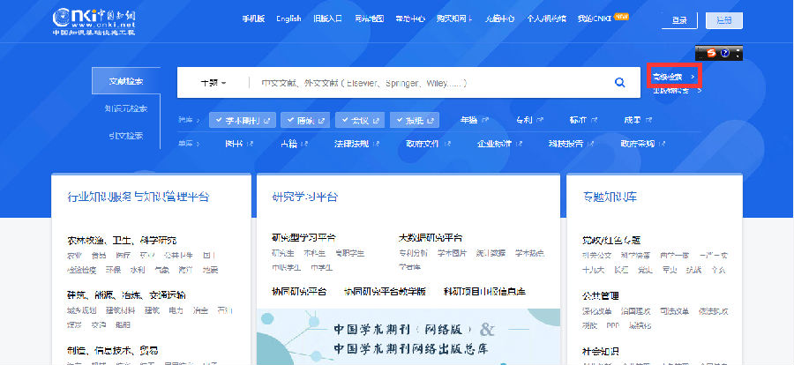Image resolution: width=794 pixels, height=365 pixels.
Task: Switch to the 文献检索 tab
Action: click(126, 81)
